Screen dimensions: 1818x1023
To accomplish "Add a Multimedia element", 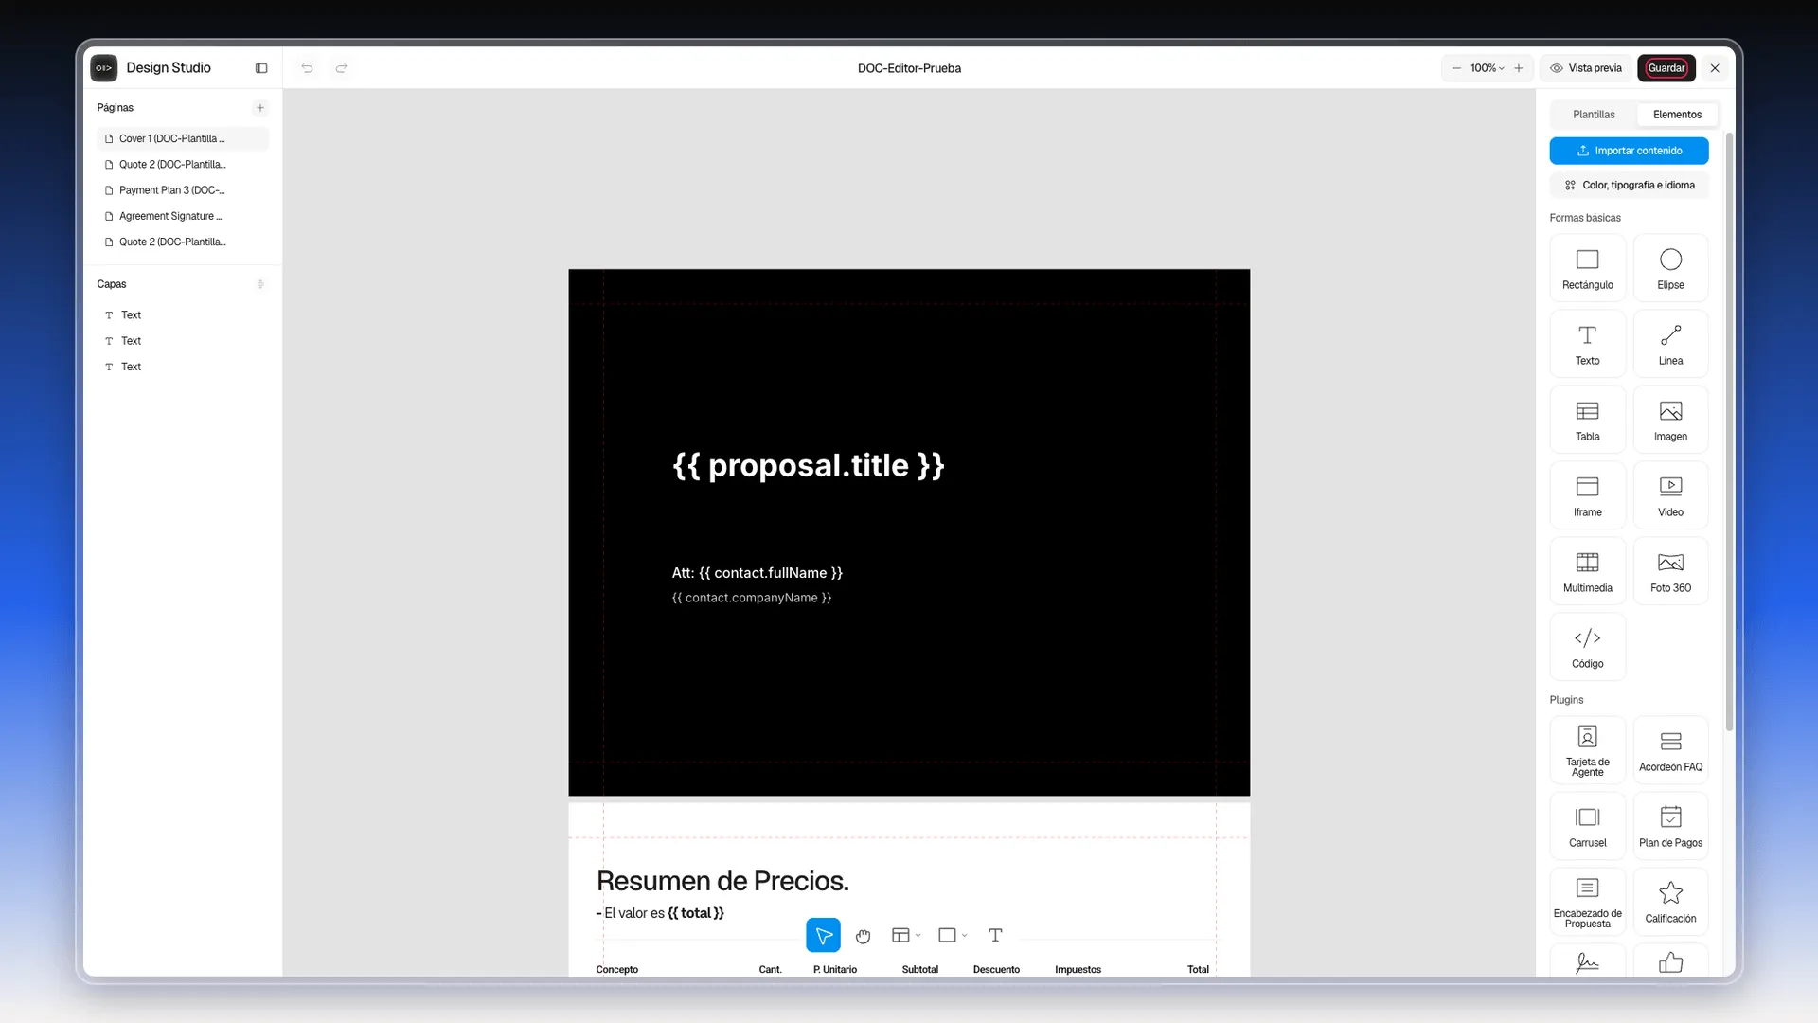I will (x=1587, y=571).
